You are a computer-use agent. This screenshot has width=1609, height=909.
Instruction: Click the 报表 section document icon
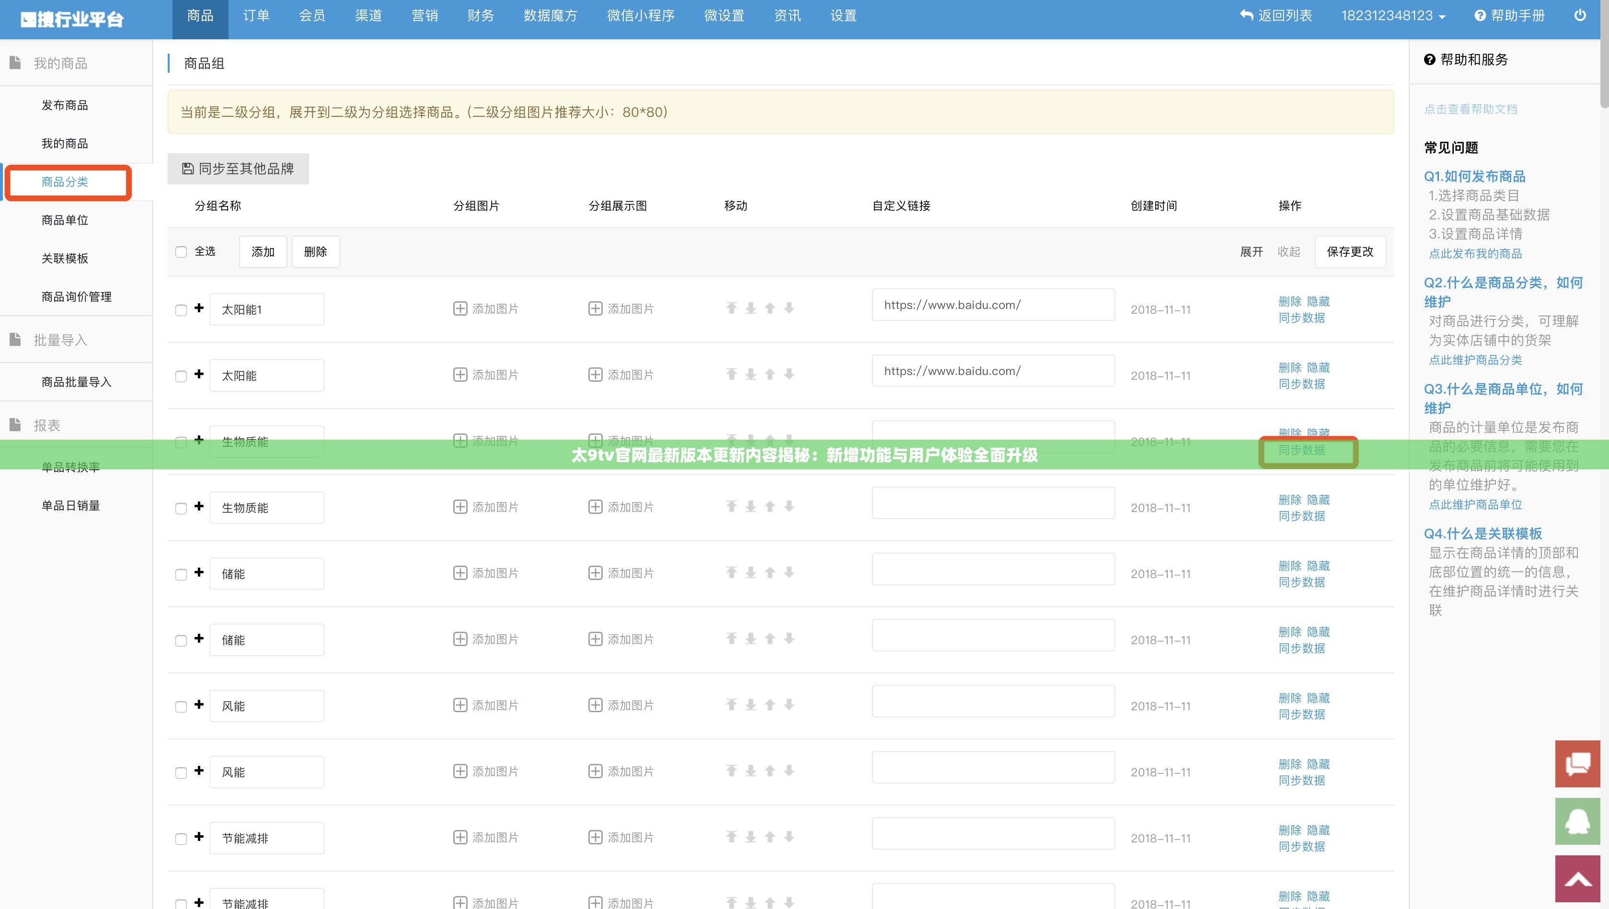16,424
